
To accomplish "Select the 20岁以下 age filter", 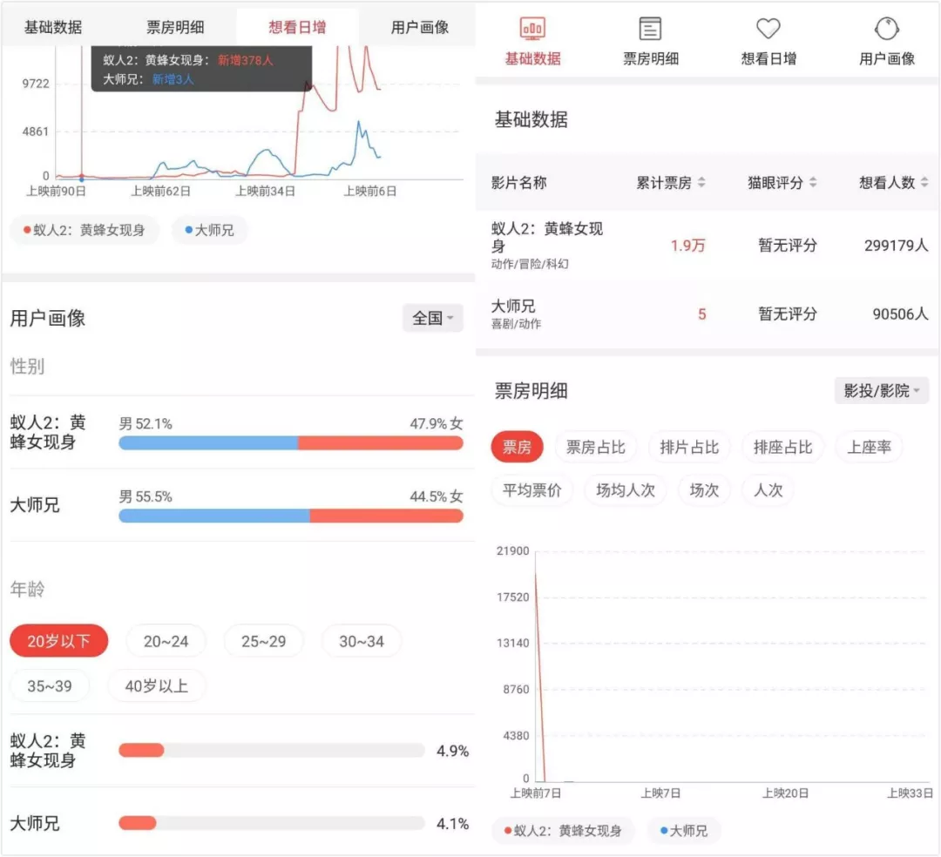I will pyautogui.click(x=59, y=641).
